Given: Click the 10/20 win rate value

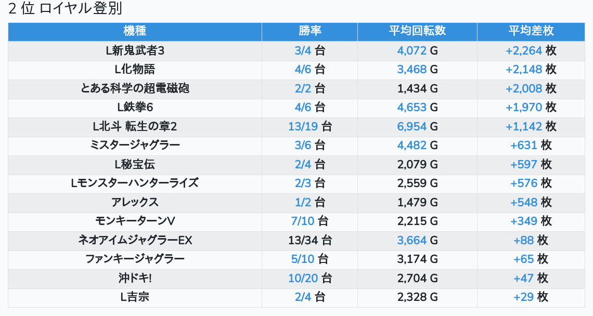Looking at the screenshot, I should pos(303,279).
